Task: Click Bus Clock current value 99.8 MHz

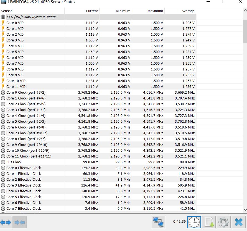Action: tap(90, 162)
